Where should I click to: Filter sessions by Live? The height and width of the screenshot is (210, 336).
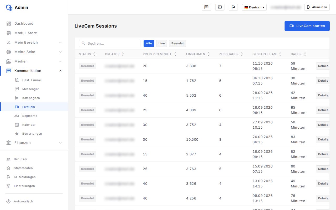click(161, 43)
